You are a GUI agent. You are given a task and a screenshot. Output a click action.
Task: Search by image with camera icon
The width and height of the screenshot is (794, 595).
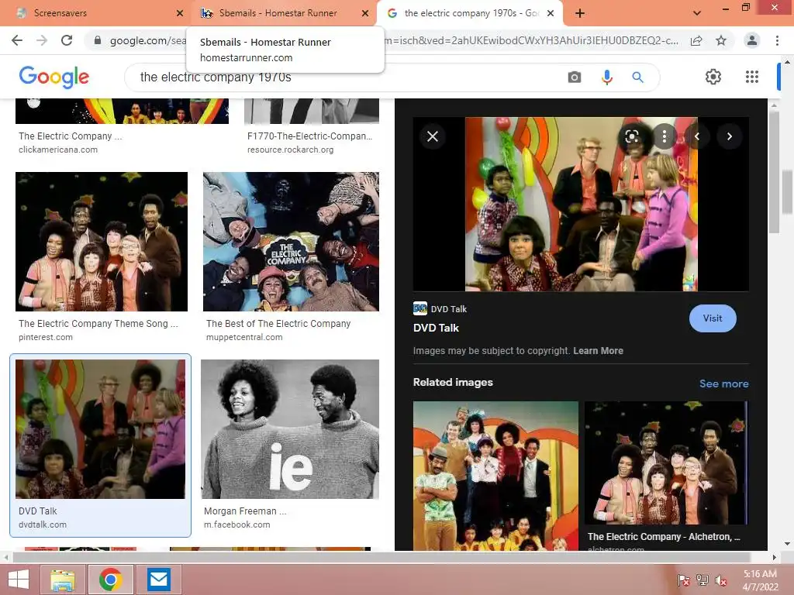(575, 77)
